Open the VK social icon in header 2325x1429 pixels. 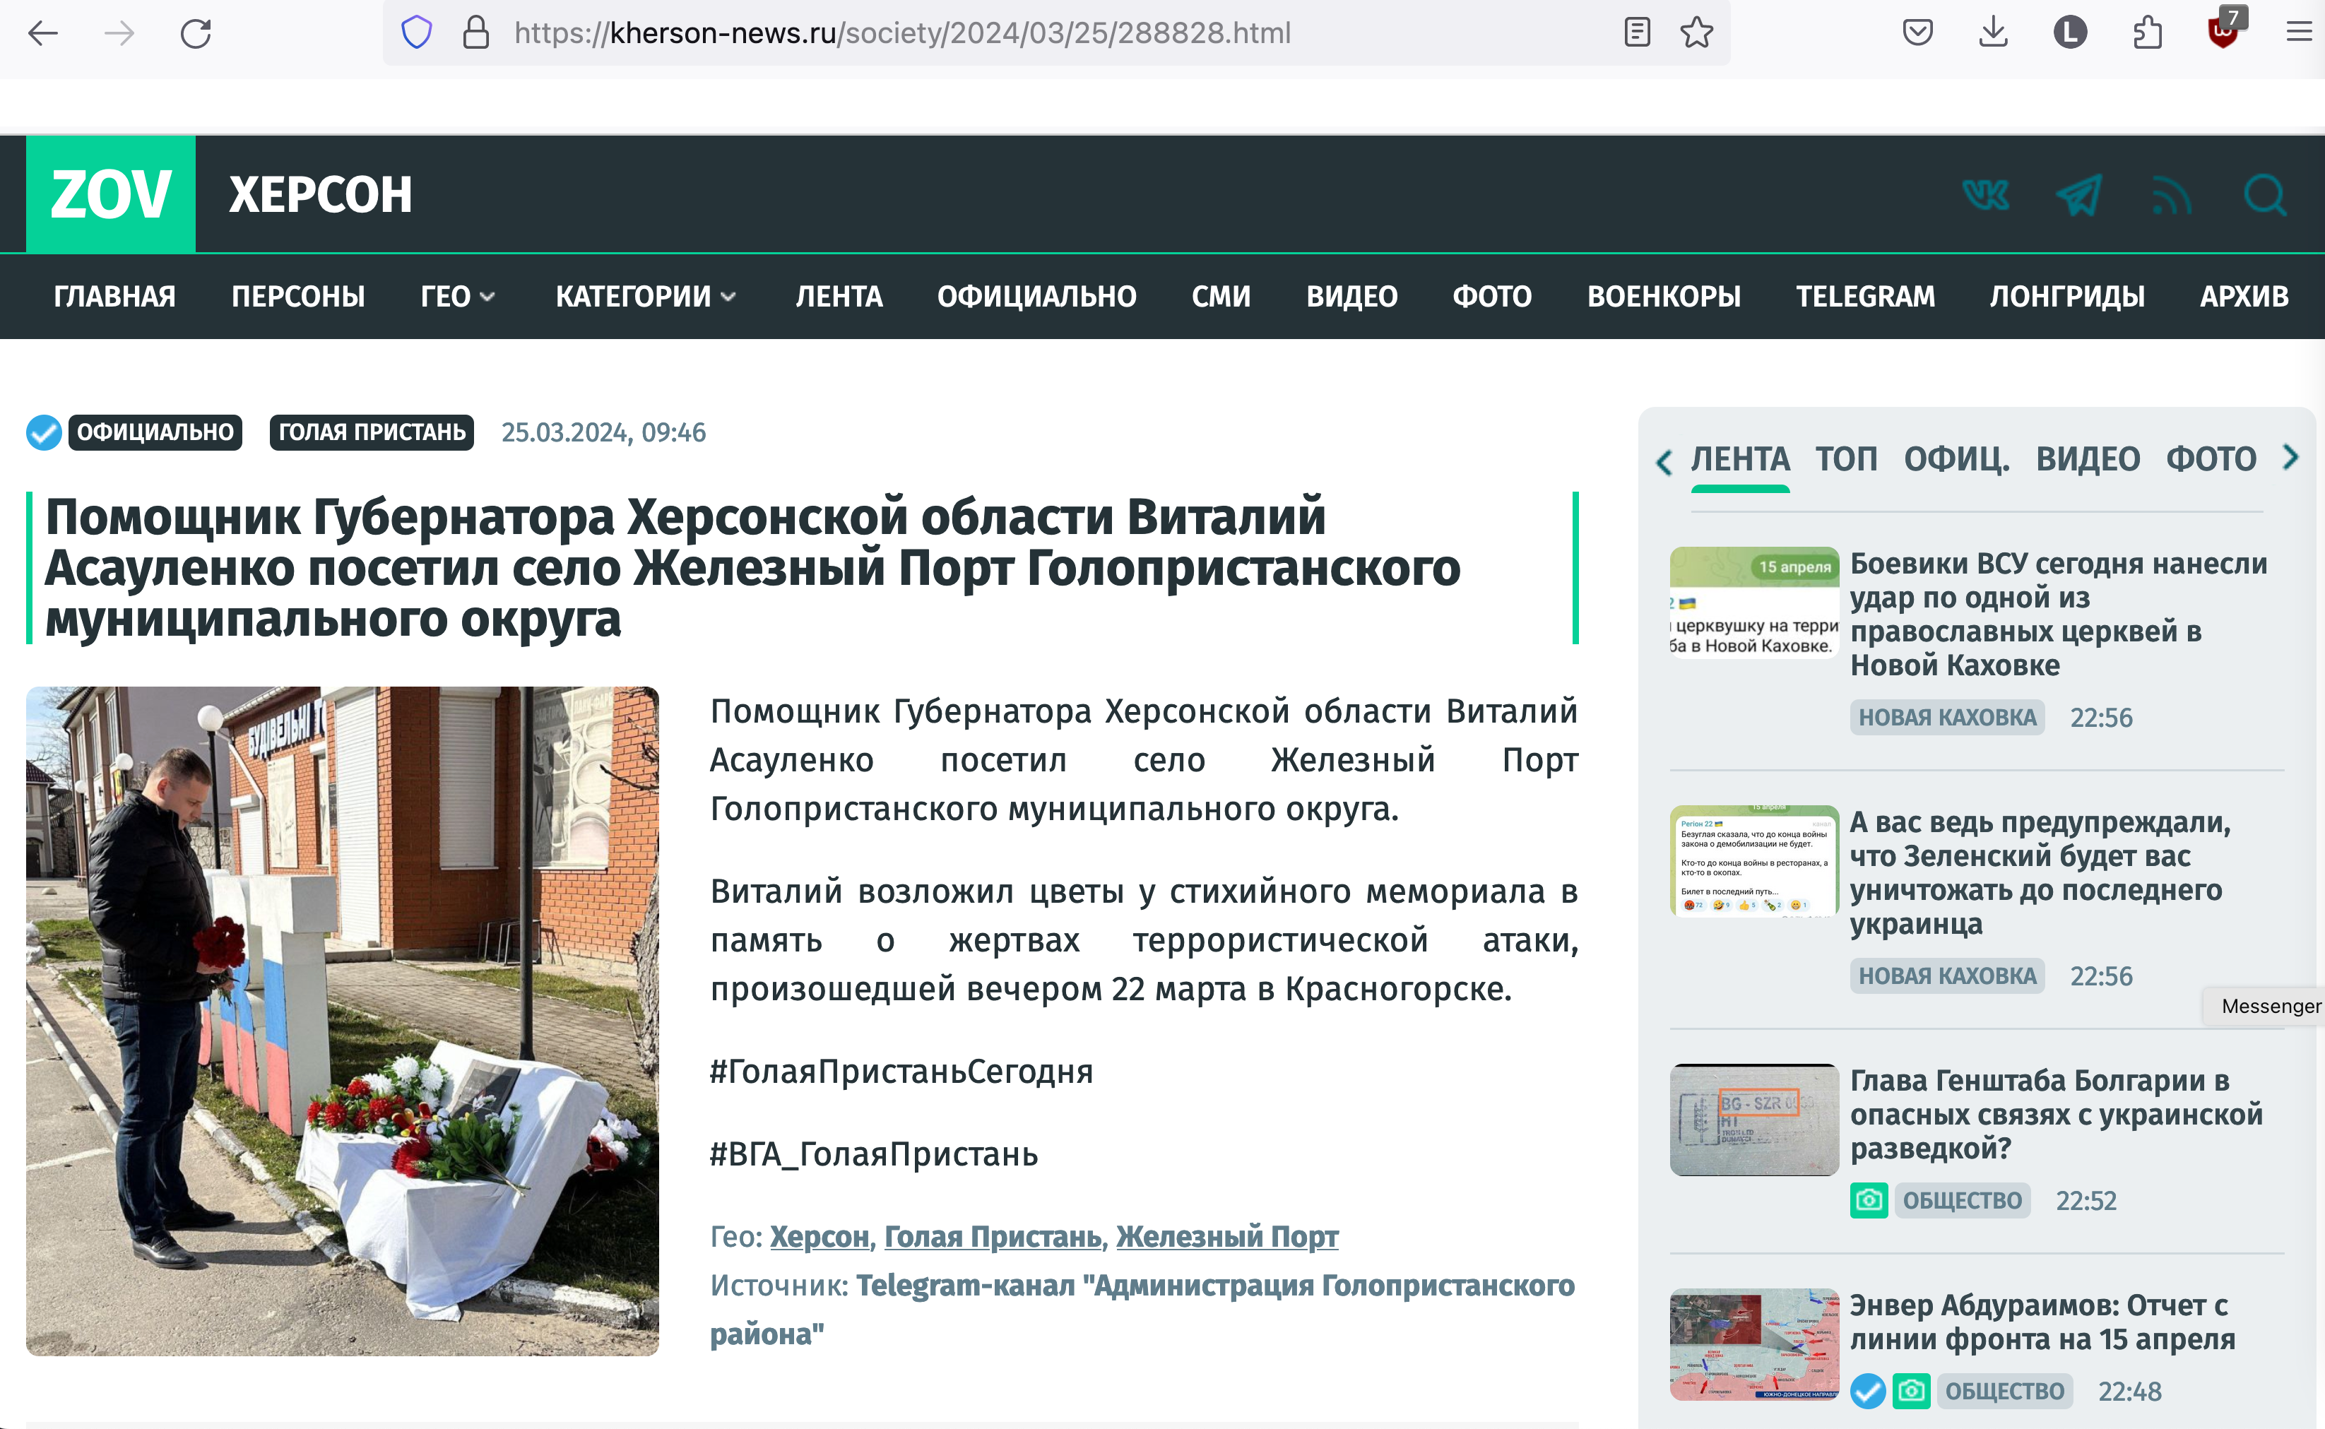(x=1984, y=196)
